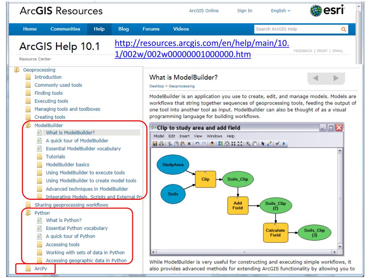The height and width of the screenshot is (278, 370).
Task: Select the yellow Clip tool element
Action: point(206,179)
